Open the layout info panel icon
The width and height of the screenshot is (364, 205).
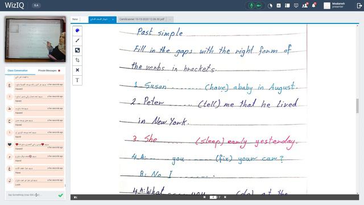[x=287, y=6]
